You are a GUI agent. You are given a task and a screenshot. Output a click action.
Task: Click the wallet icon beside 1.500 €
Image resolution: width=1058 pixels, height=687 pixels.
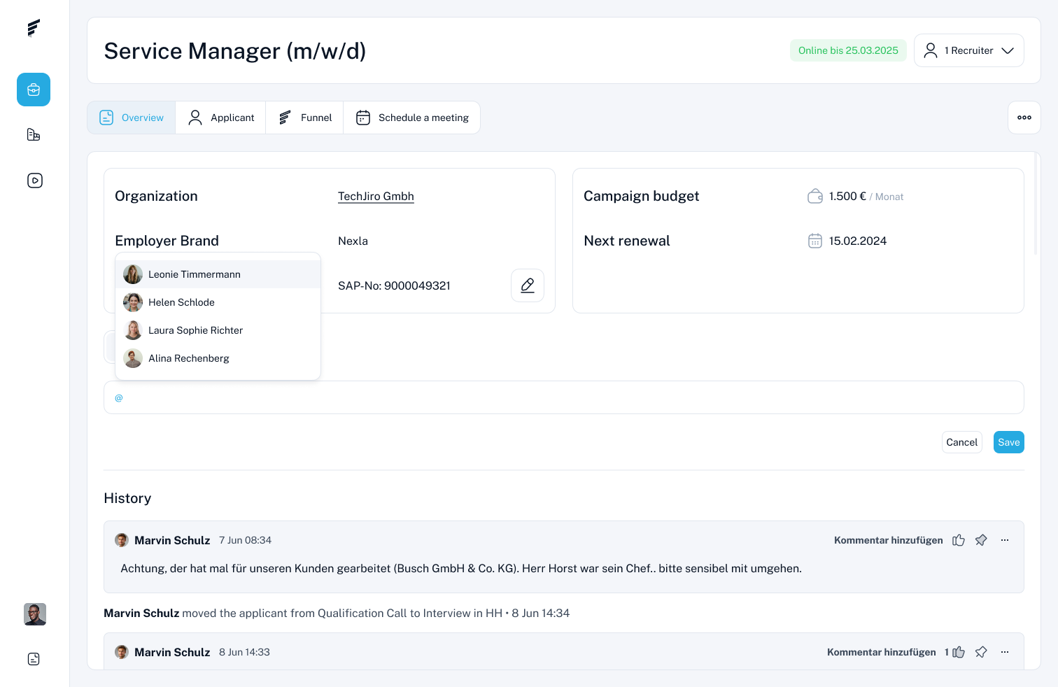[815, 197]
